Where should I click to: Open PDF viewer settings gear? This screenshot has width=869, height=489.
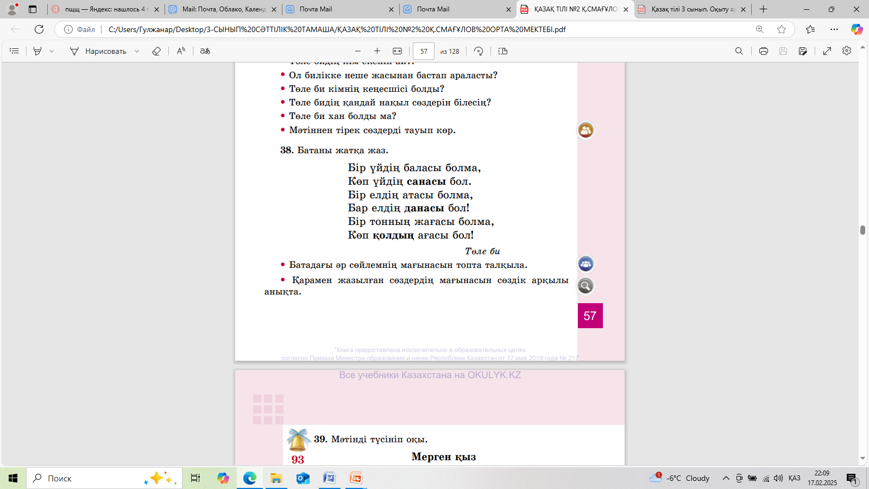(x=847, y=51)
